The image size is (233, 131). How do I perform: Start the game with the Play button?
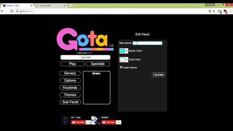point(72,64)
